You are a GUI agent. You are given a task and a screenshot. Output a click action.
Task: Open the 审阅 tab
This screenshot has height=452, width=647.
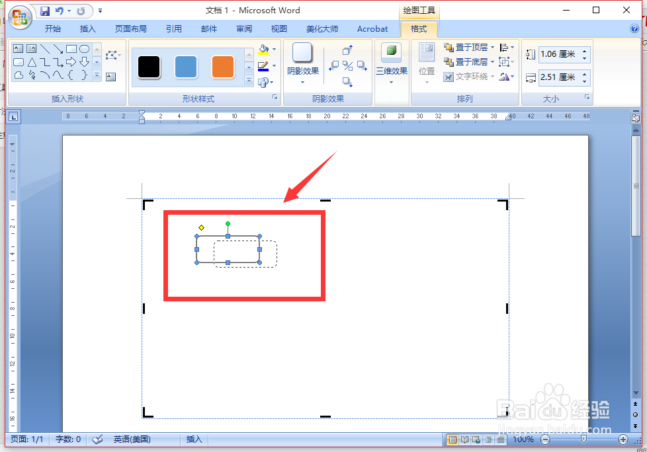pyautogui.click(x=244, y=29)
